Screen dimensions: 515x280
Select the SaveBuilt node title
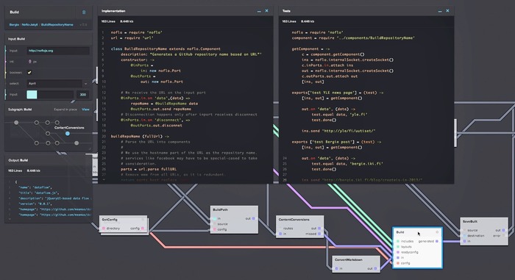[x=470, y=221]
